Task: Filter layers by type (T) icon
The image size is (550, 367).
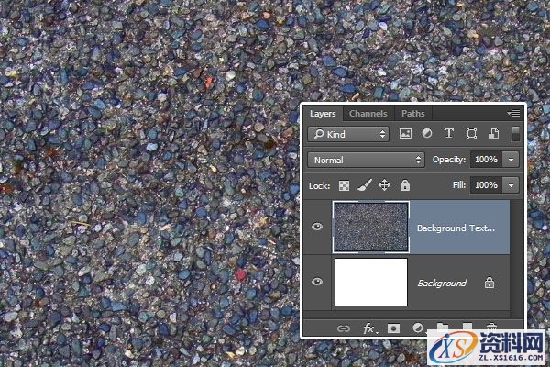Action: tap(449, 134)
